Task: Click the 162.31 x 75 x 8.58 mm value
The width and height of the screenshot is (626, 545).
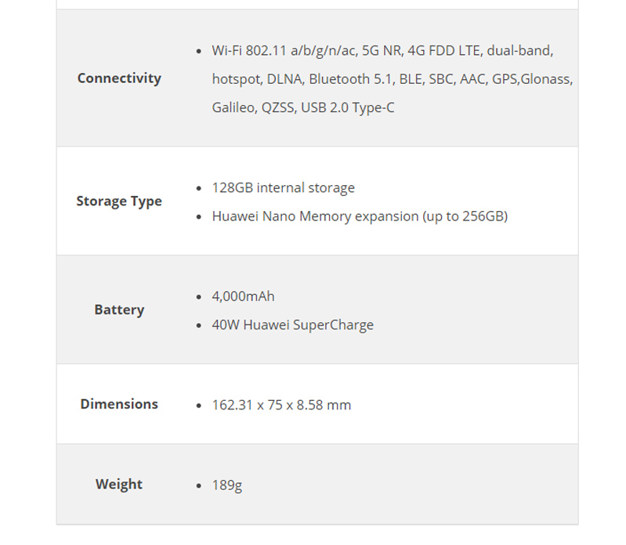Action: pyautogui.click(x=281, y=405)
